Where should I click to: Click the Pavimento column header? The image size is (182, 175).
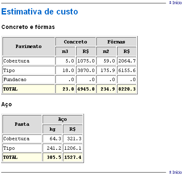pos(29,46)
